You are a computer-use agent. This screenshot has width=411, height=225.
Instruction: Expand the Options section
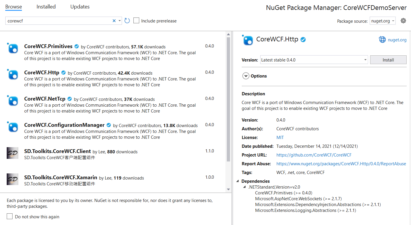click(x=246, y=76)
